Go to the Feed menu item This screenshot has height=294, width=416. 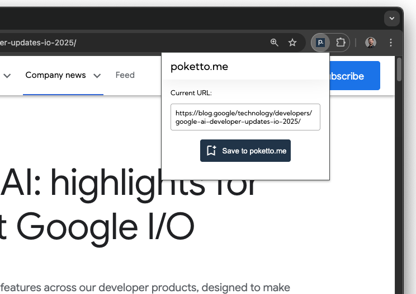[125, 75]
